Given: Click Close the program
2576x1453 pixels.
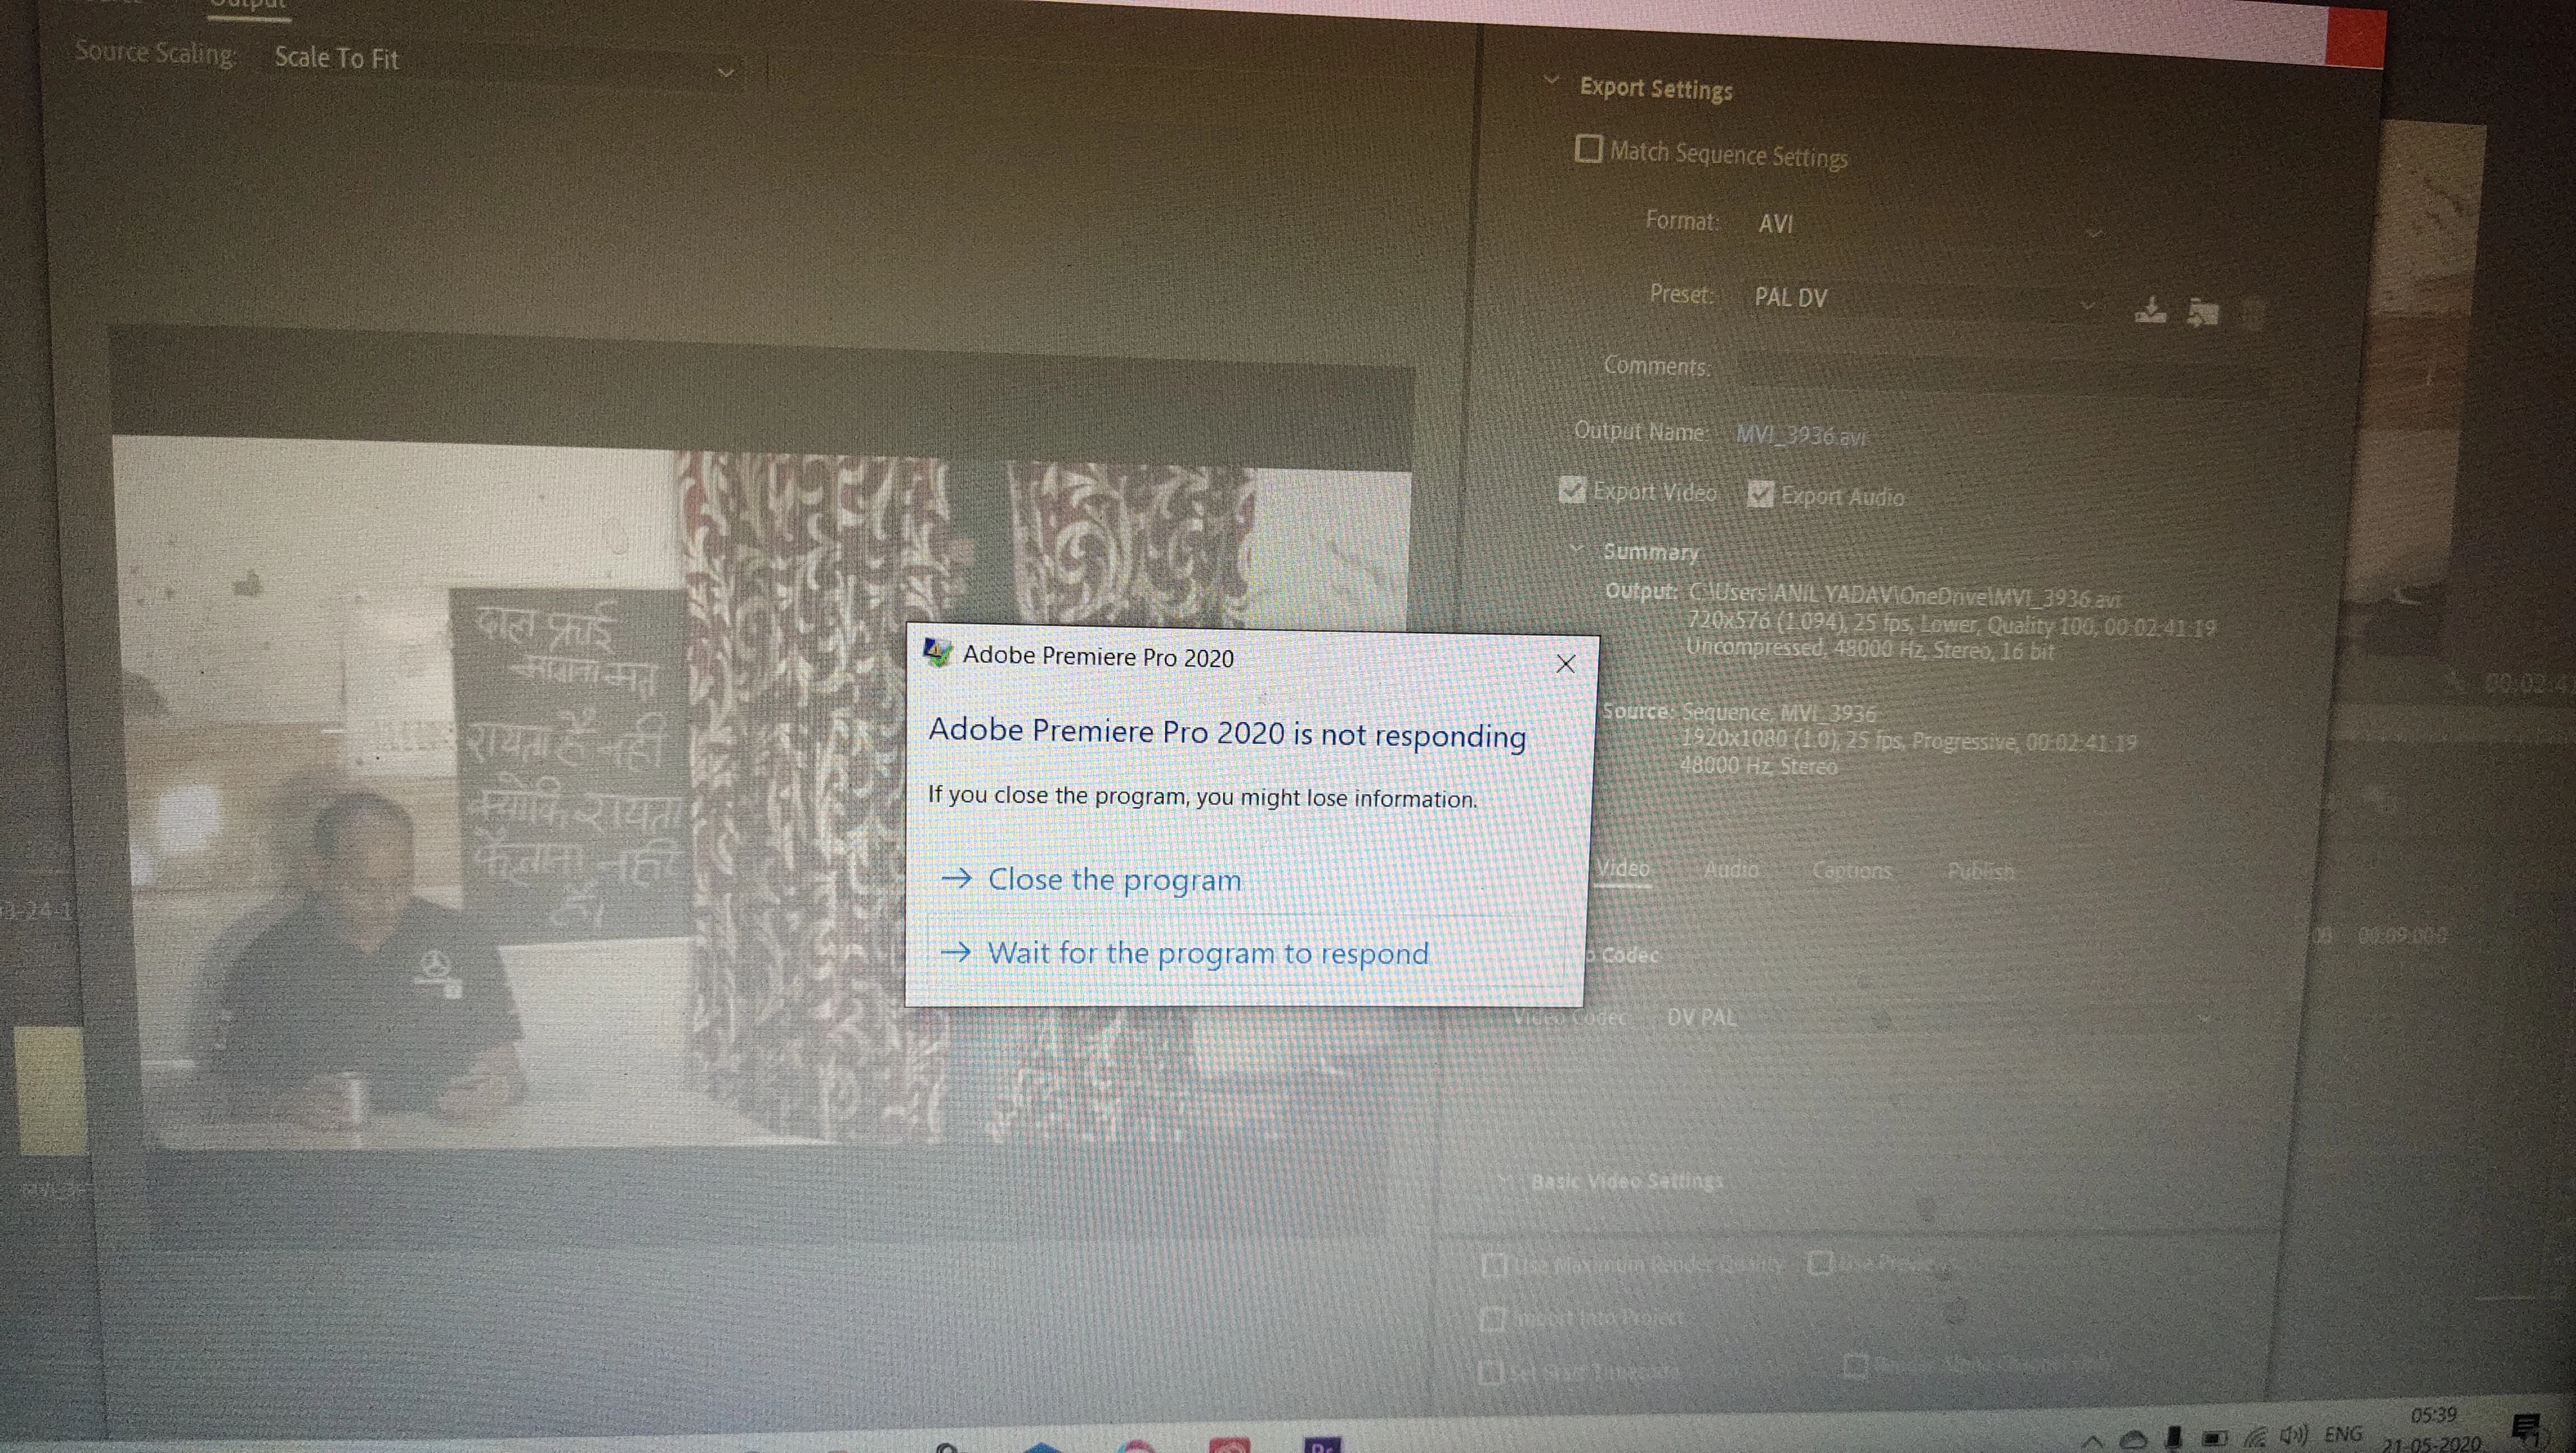Looking at the screenshot, I should click(1114, 880).
